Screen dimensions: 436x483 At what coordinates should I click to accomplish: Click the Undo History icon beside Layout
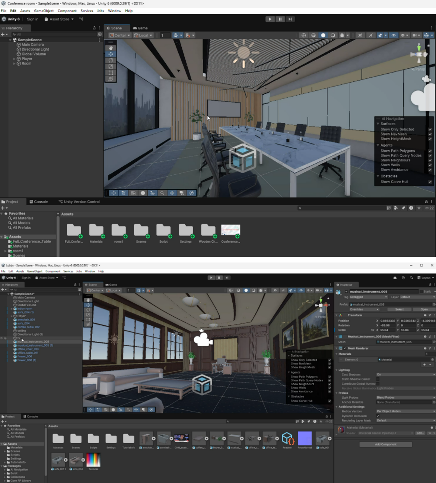click(403, 278)
